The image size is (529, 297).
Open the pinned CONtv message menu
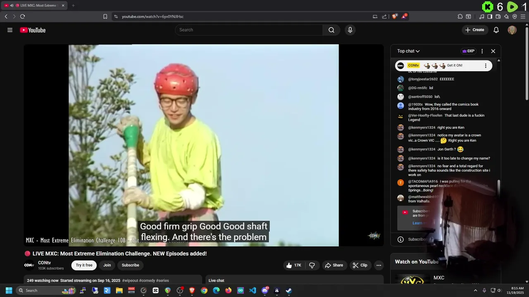486,66
